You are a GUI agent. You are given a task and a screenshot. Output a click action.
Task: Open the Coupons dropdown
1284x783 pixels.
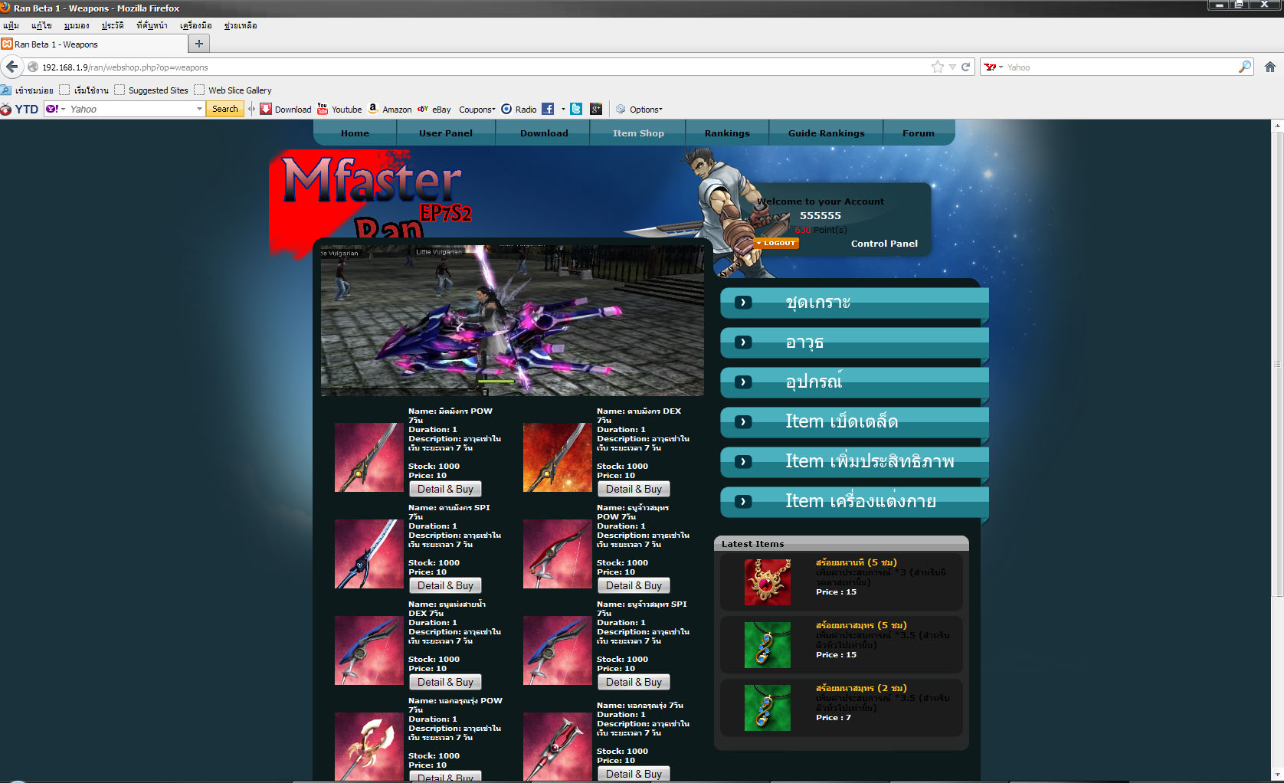click(x=477, y=109)
